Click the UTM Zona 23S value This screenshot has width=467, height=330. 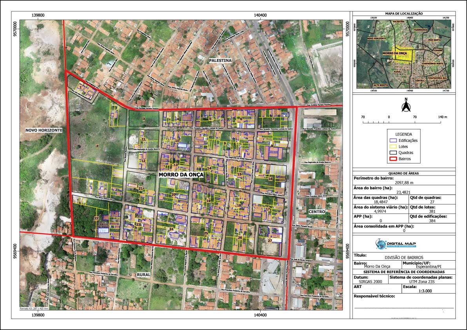[x=422, y=281]
